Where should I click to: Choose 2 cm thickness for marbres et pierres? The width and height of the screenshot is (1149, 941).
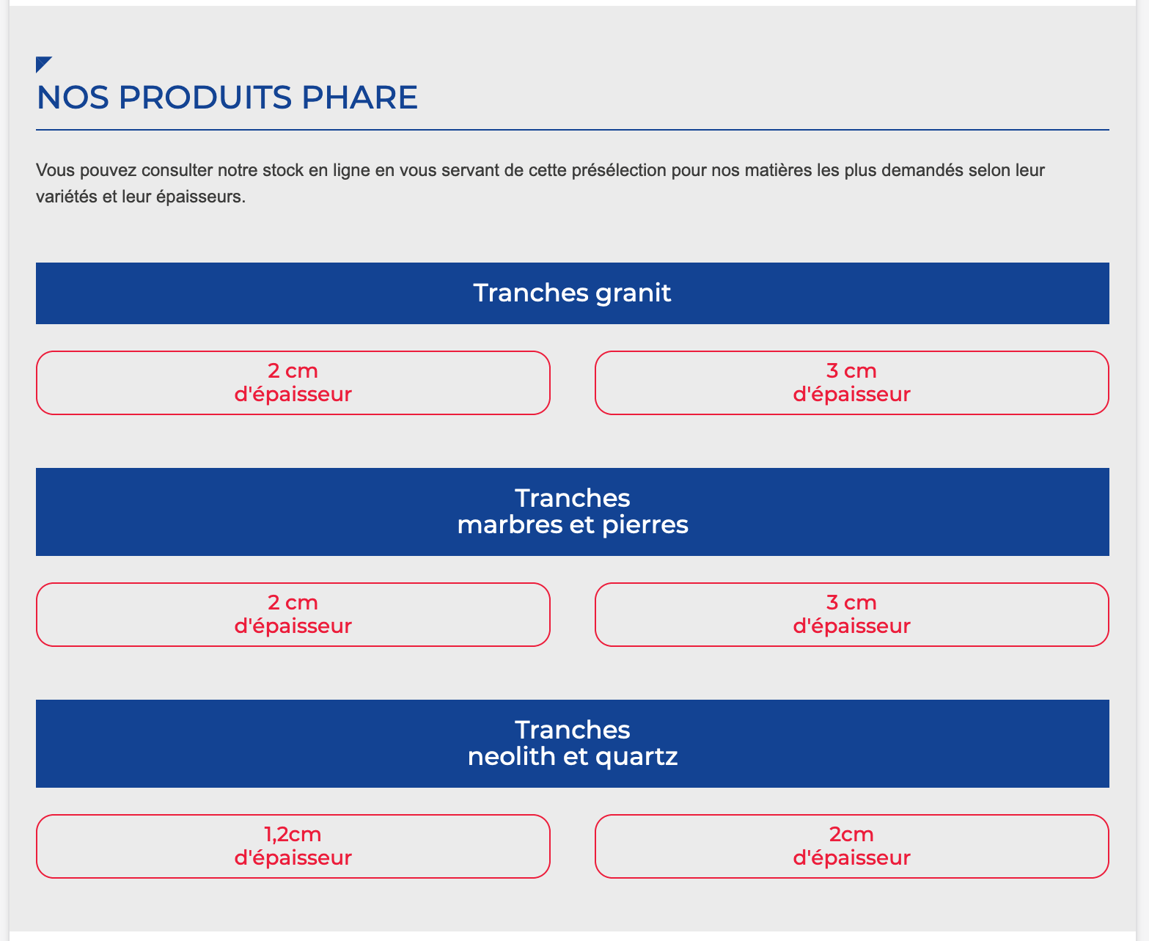[293, 615]
